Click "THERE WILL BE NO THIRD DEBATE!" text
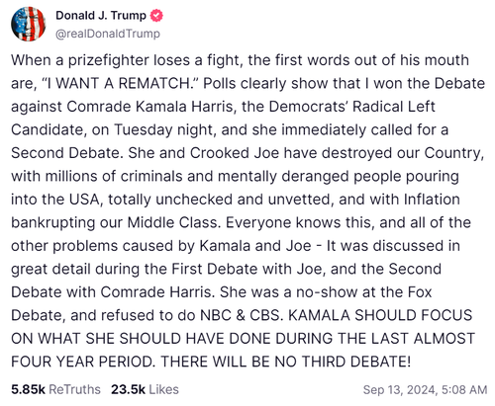The height and width of the screenshot is (406, 495). tap(286, 362)
